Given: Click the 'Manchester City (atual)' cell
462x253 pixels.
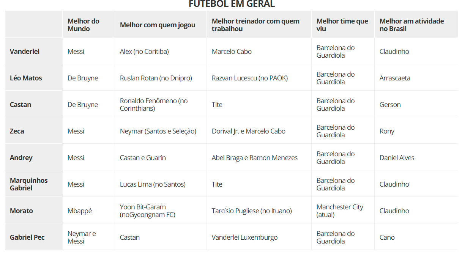Looking at the screenshot, I should 340,211.
